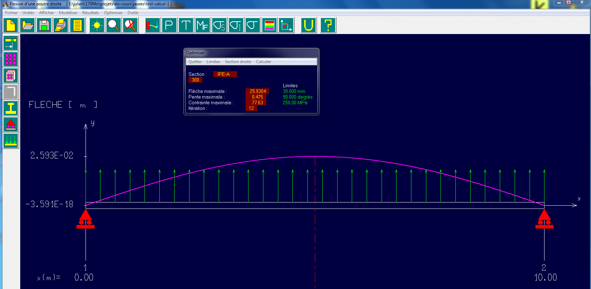The image size is (591, 289).
Task: Open the yellow data listing icon
Action: 77,26
